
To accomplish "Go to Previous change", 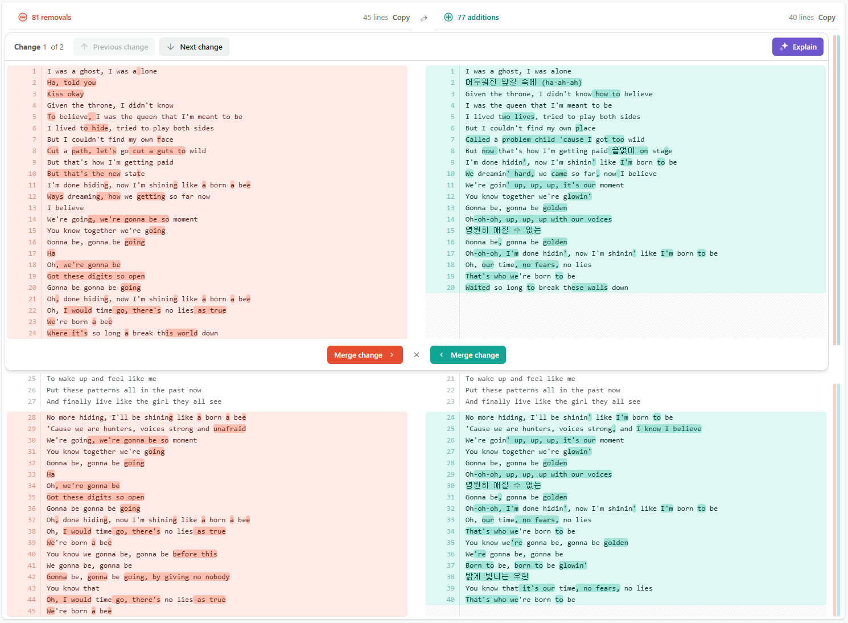I will (x=114, y=47).
